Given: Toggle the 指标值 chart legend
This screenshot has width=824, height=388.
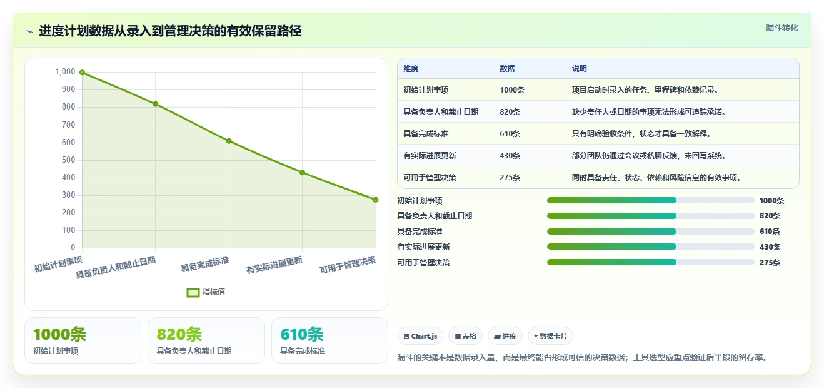Looking at the screenshot, I should [206, 292].
